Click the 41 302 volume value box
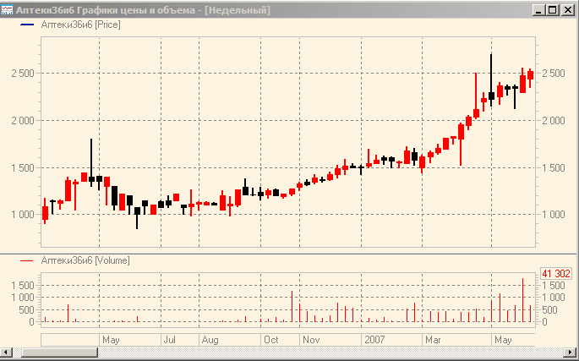 coord(556,274)
